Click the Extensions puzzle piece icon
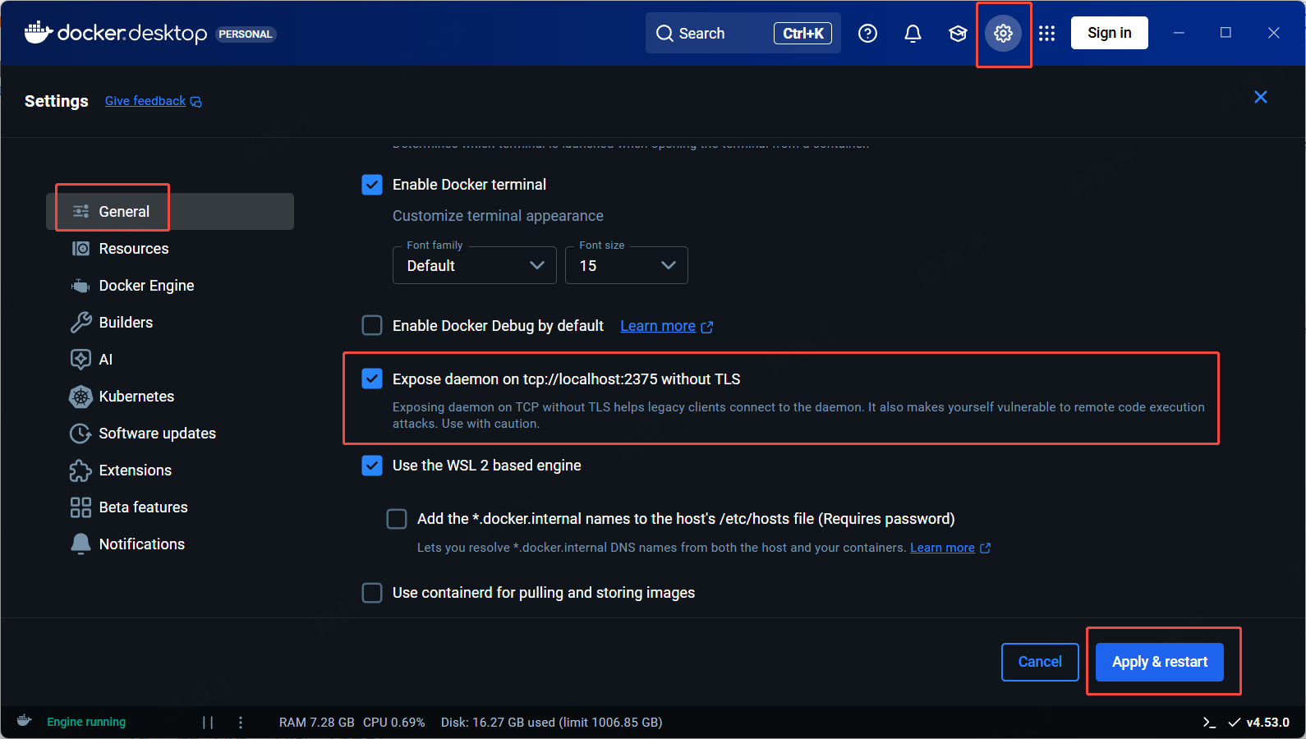The height and width of the screenshot is (739, 1306). point(80,470)
